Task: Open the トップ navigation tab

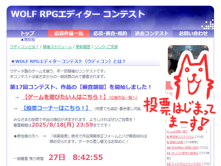Action: 27,34
